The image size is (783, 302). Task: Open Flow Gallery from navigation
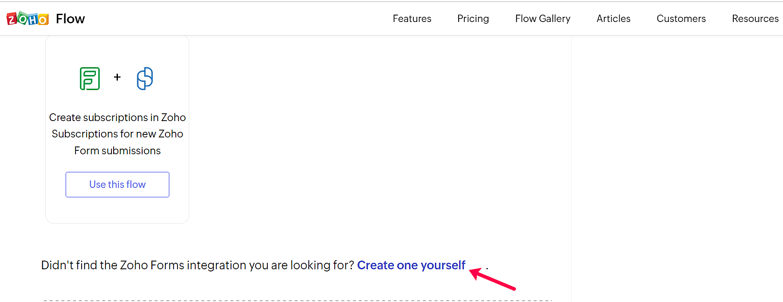point(542,19)
